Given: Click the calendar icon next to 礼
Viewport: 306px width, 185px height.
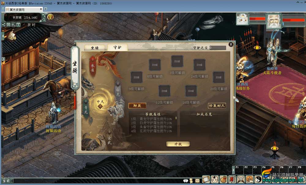Looking at the screenshot, I should [x=18, y=25].
